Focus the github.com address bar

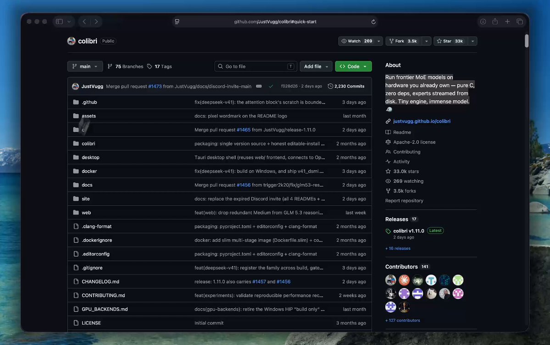[275, 22]
